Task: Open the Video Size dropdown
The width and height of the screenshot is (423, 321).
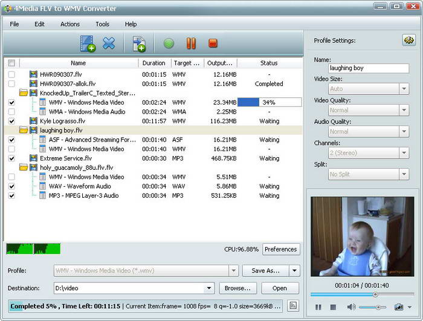Action: [x=404, y=89]
